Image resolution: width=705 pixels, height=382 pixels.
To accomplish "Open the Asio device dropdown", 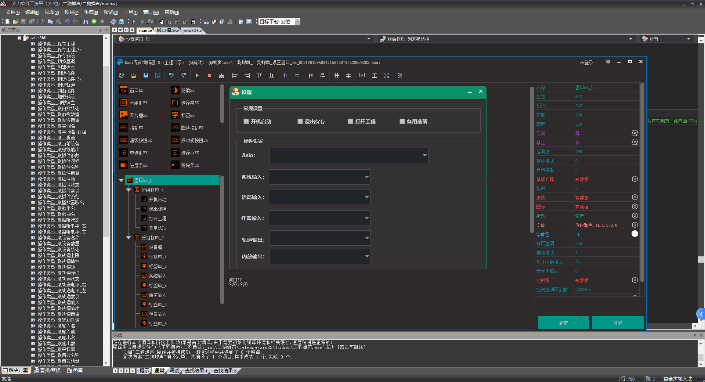I will point(349,155).
